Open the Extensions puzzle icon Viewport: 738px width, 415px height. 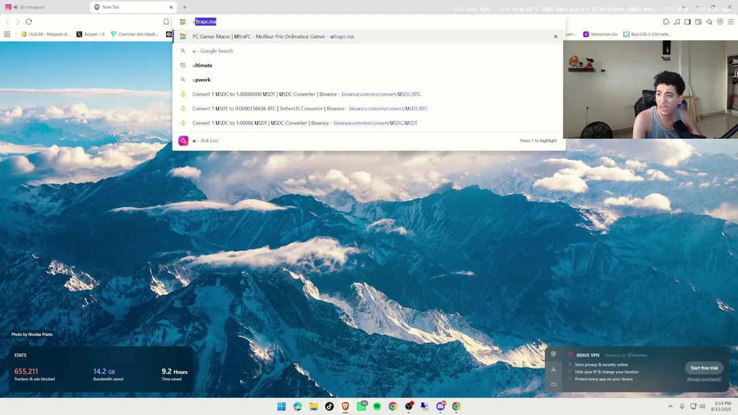666,22
